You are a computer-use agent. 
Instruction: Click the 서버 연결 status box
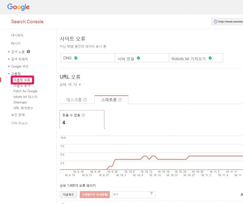(142, 58)
